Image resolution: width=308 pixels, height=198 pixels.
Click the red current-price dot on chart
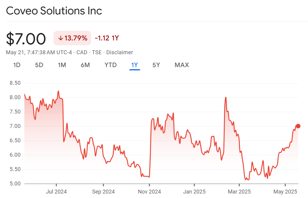(x=298, y=126)
